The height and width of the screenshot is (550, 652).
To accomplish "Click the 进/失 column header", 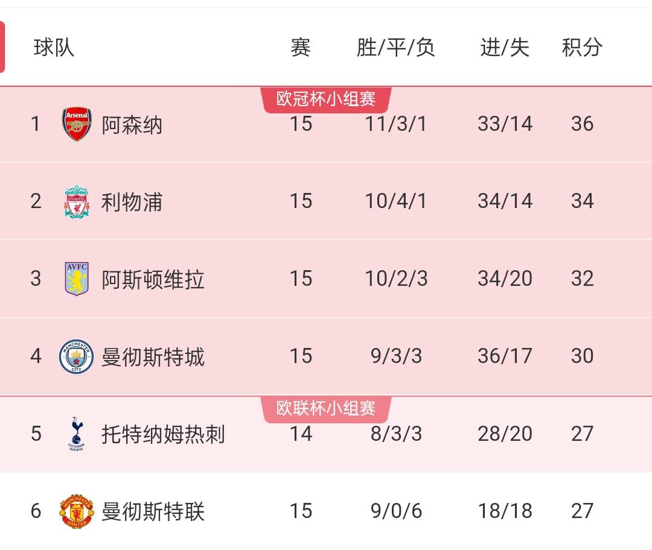I will pyautogui.click(x=505, y=47).
